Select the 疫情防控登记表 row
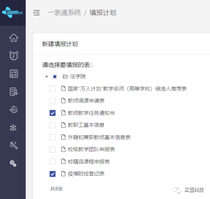 [86, 173]
